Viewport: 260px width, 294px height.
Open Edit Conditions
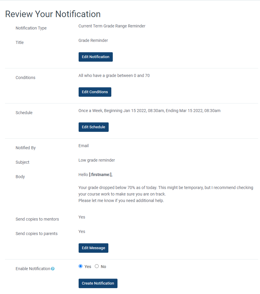click(95, 92)
